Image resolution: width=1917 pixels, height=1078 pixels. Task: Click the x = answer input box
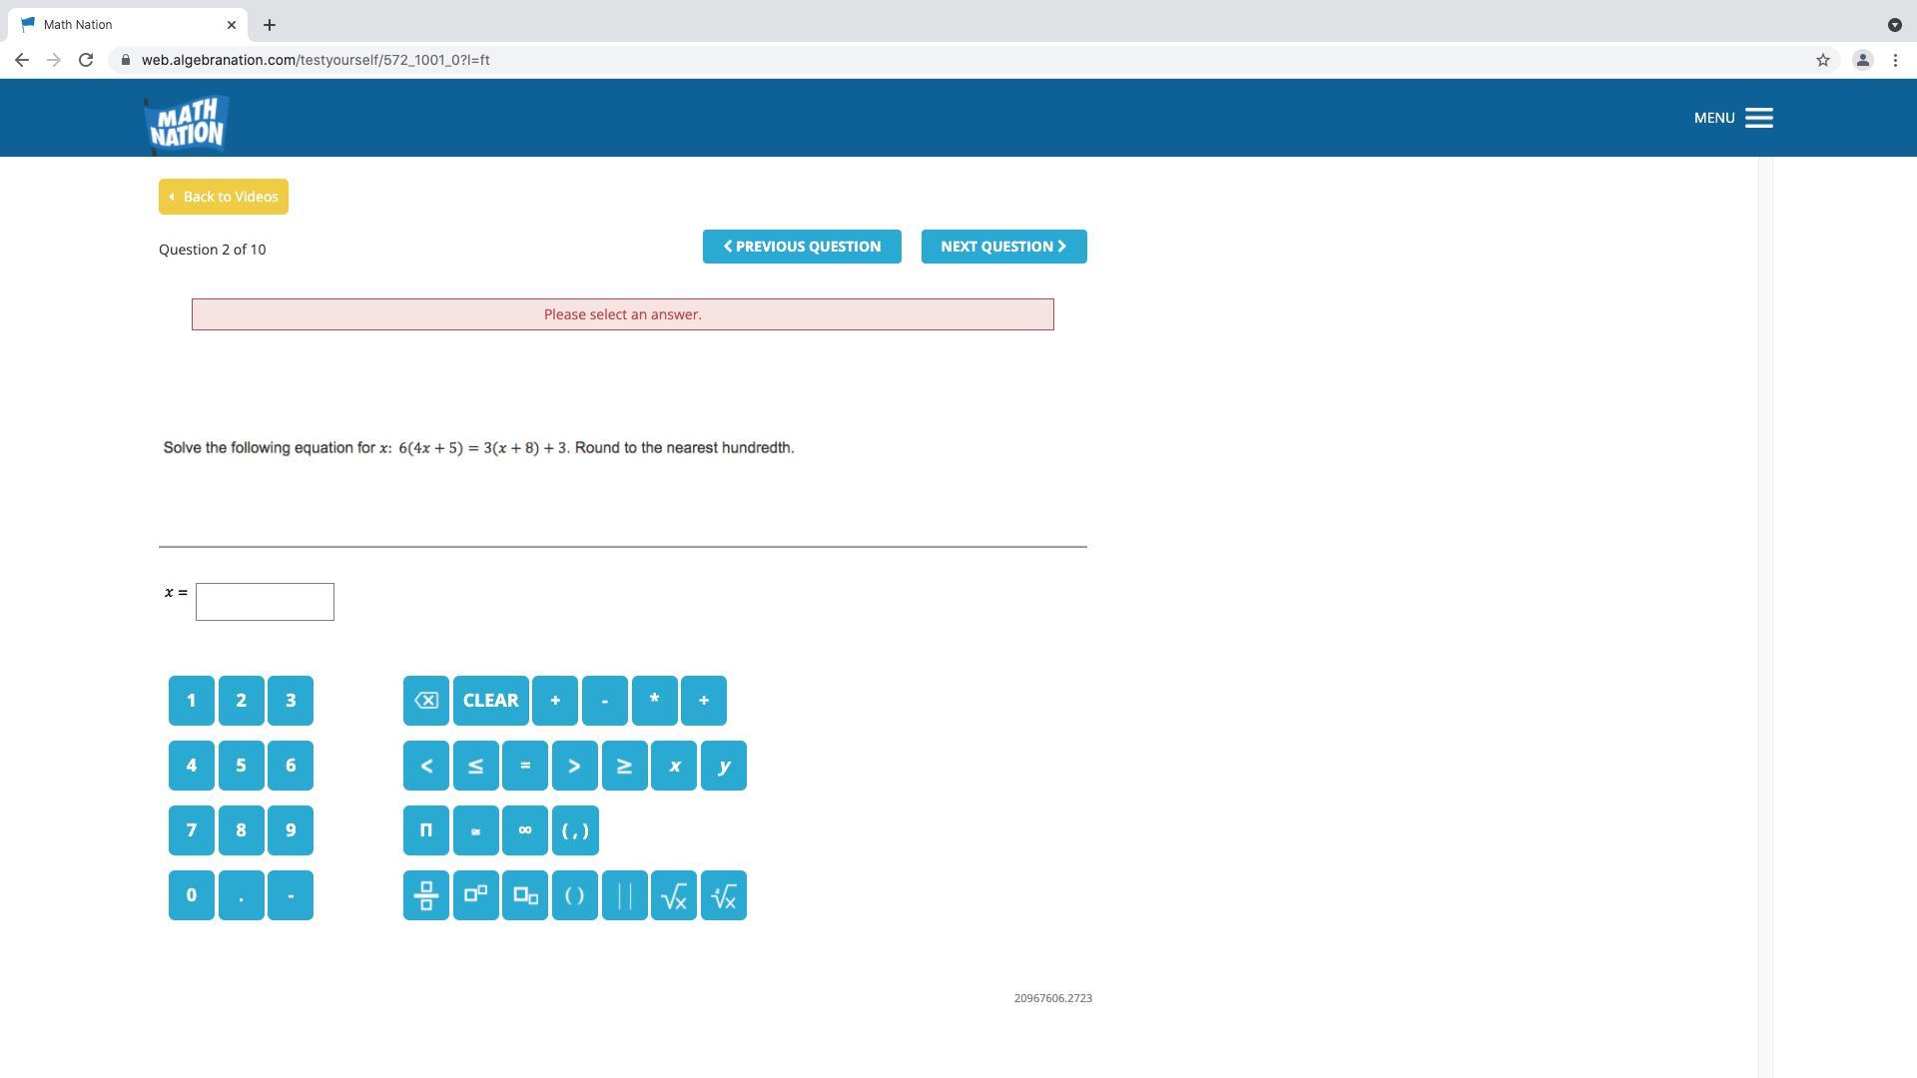click(265, 602)
